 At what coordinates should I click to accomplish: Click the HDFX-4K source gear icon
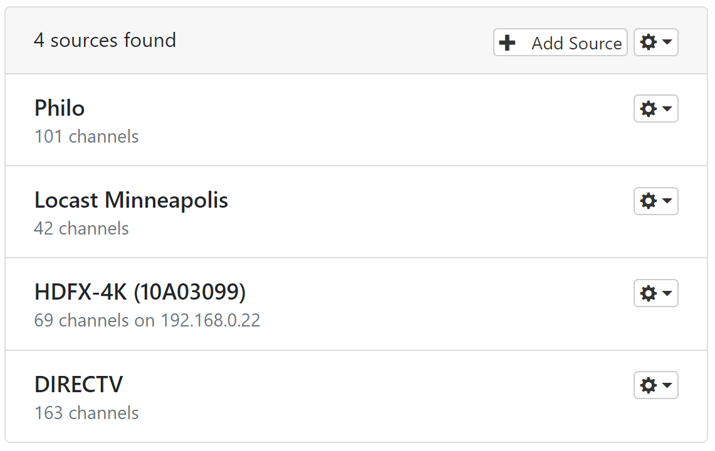pyautogui.click(x=649, y=293)
